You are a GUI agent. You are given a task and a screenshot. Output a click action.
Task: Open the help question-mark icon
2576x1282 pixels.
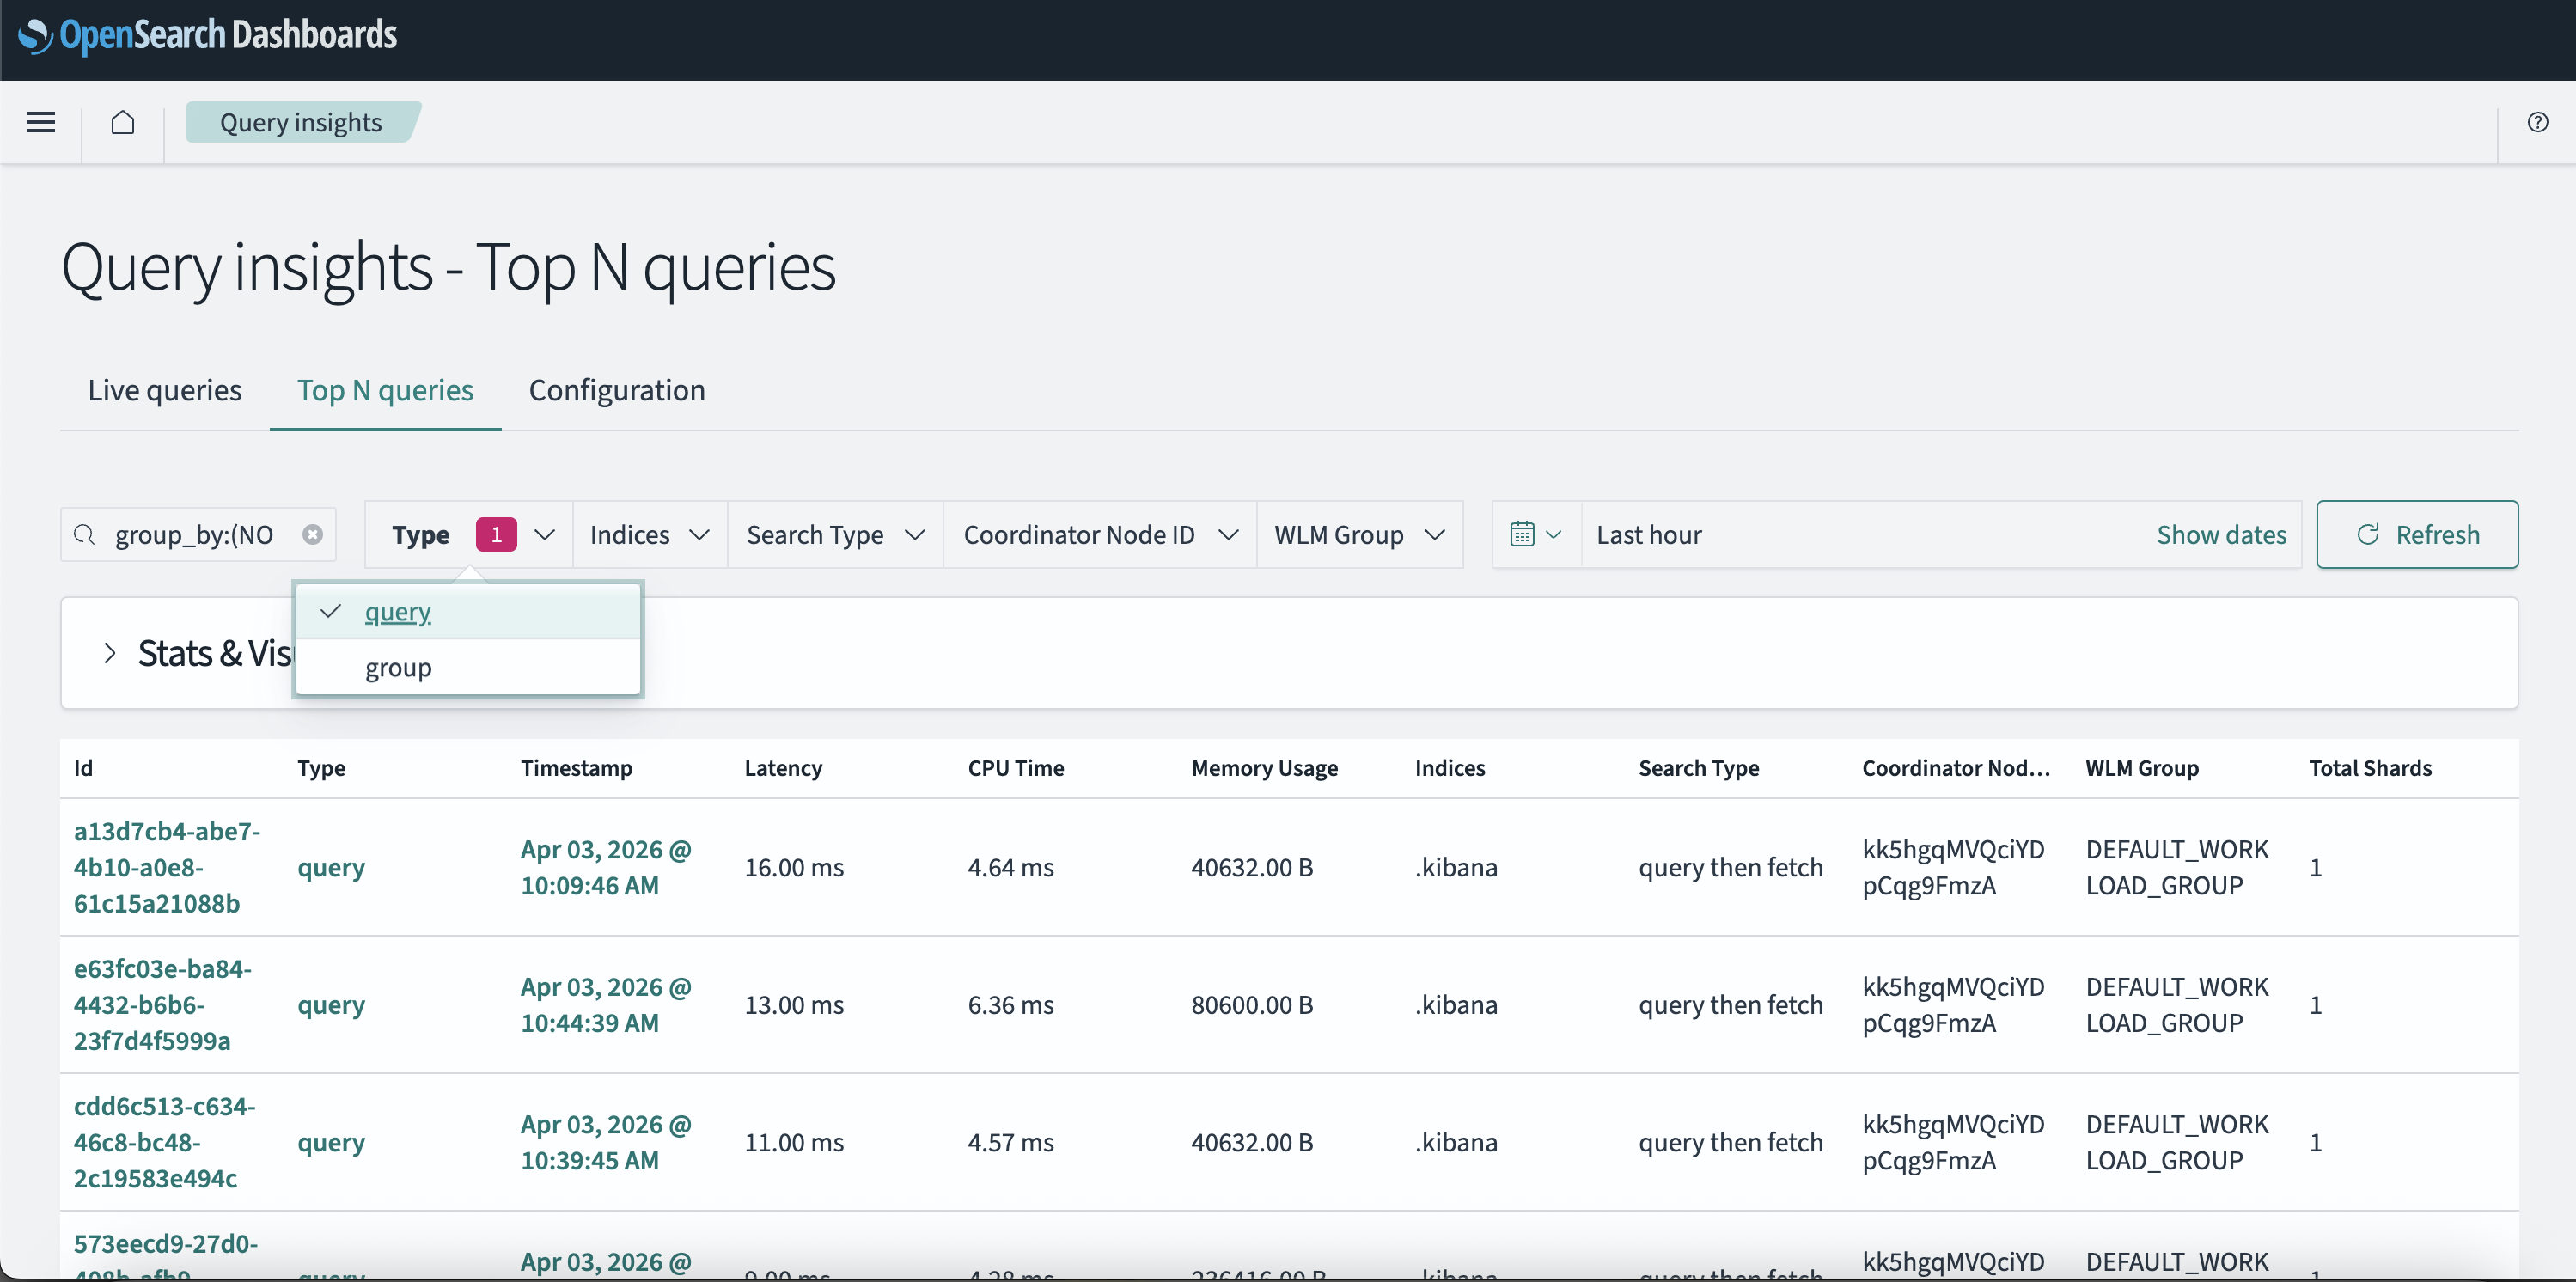[2537, 122]
